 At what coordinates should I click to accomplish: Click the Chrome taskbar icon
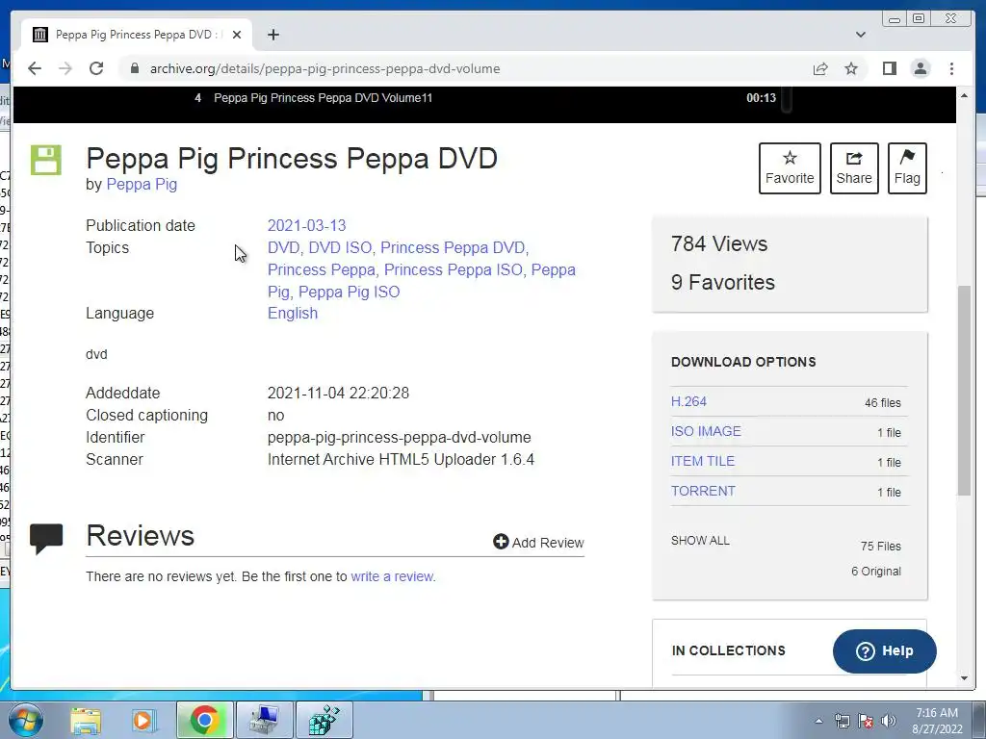pos(204,720)
